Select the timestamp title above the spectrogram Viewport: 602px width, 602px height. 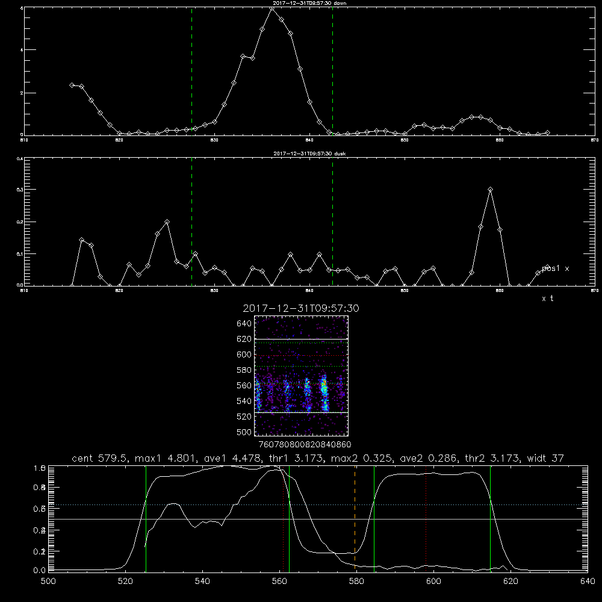pos(301,308)
